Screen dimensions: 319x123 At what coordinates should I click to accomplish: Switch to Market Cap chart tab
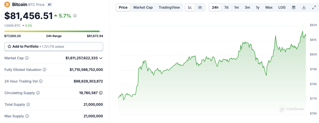coord(143,7)
